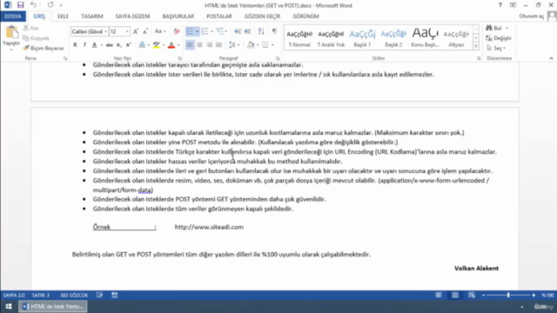Click the Yapıştır paste icon
This screenshot has height=313, width=557.
pos(11,33)
